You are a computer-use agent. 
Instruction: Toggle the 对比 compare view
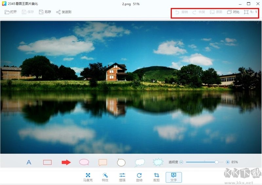pos(233,12)
